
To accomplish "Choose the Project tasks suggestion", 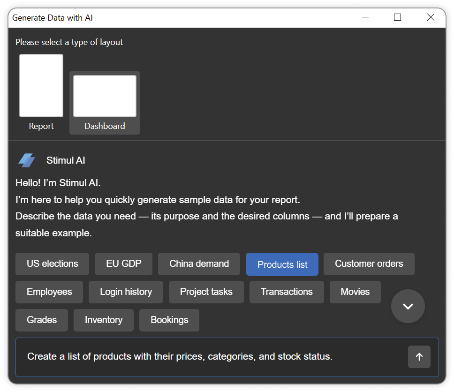I will pyautogui.click(x=206, y=292).
